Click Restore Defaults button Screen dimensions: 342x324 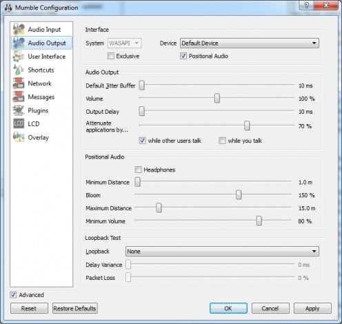pyautogui.click(x=75, y=308)
